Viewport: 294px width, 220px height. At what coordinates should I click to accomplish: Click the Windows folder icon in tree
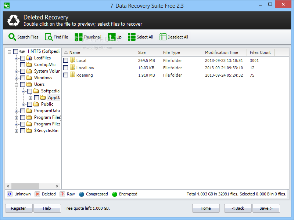point(29,78)
